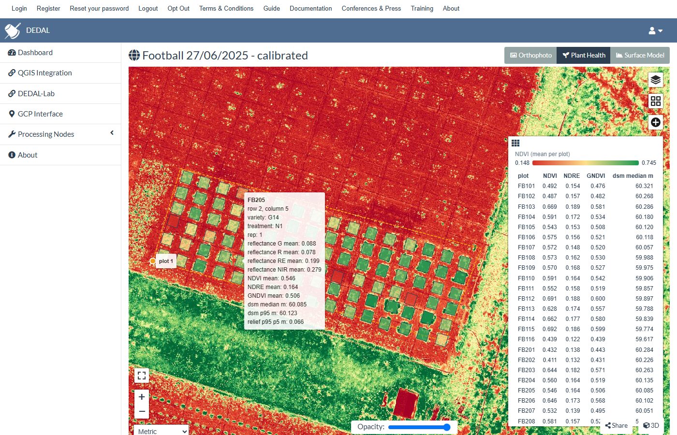Screen dimensions: 677x435
Task: Open the map layers control
Action: pos(656,80)
